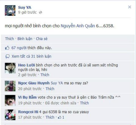
Task: Open Suy YA's profile picture
Action: coord(10,11)
